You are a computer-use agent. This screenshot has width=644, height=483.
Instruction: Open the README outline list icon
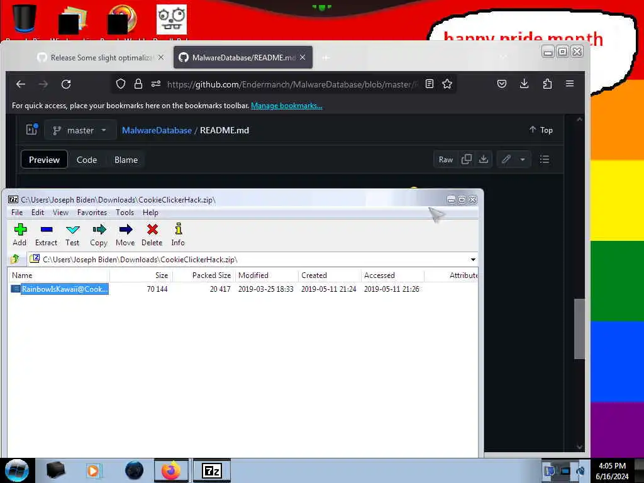click(x=544, y=159)
